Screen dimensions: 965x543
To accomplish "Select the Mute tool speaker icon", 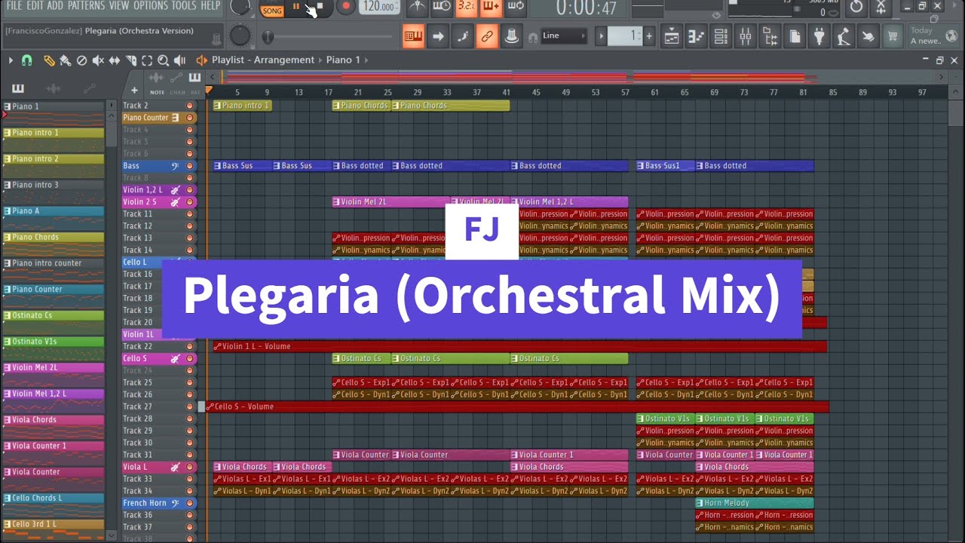I will coord(98,60).
